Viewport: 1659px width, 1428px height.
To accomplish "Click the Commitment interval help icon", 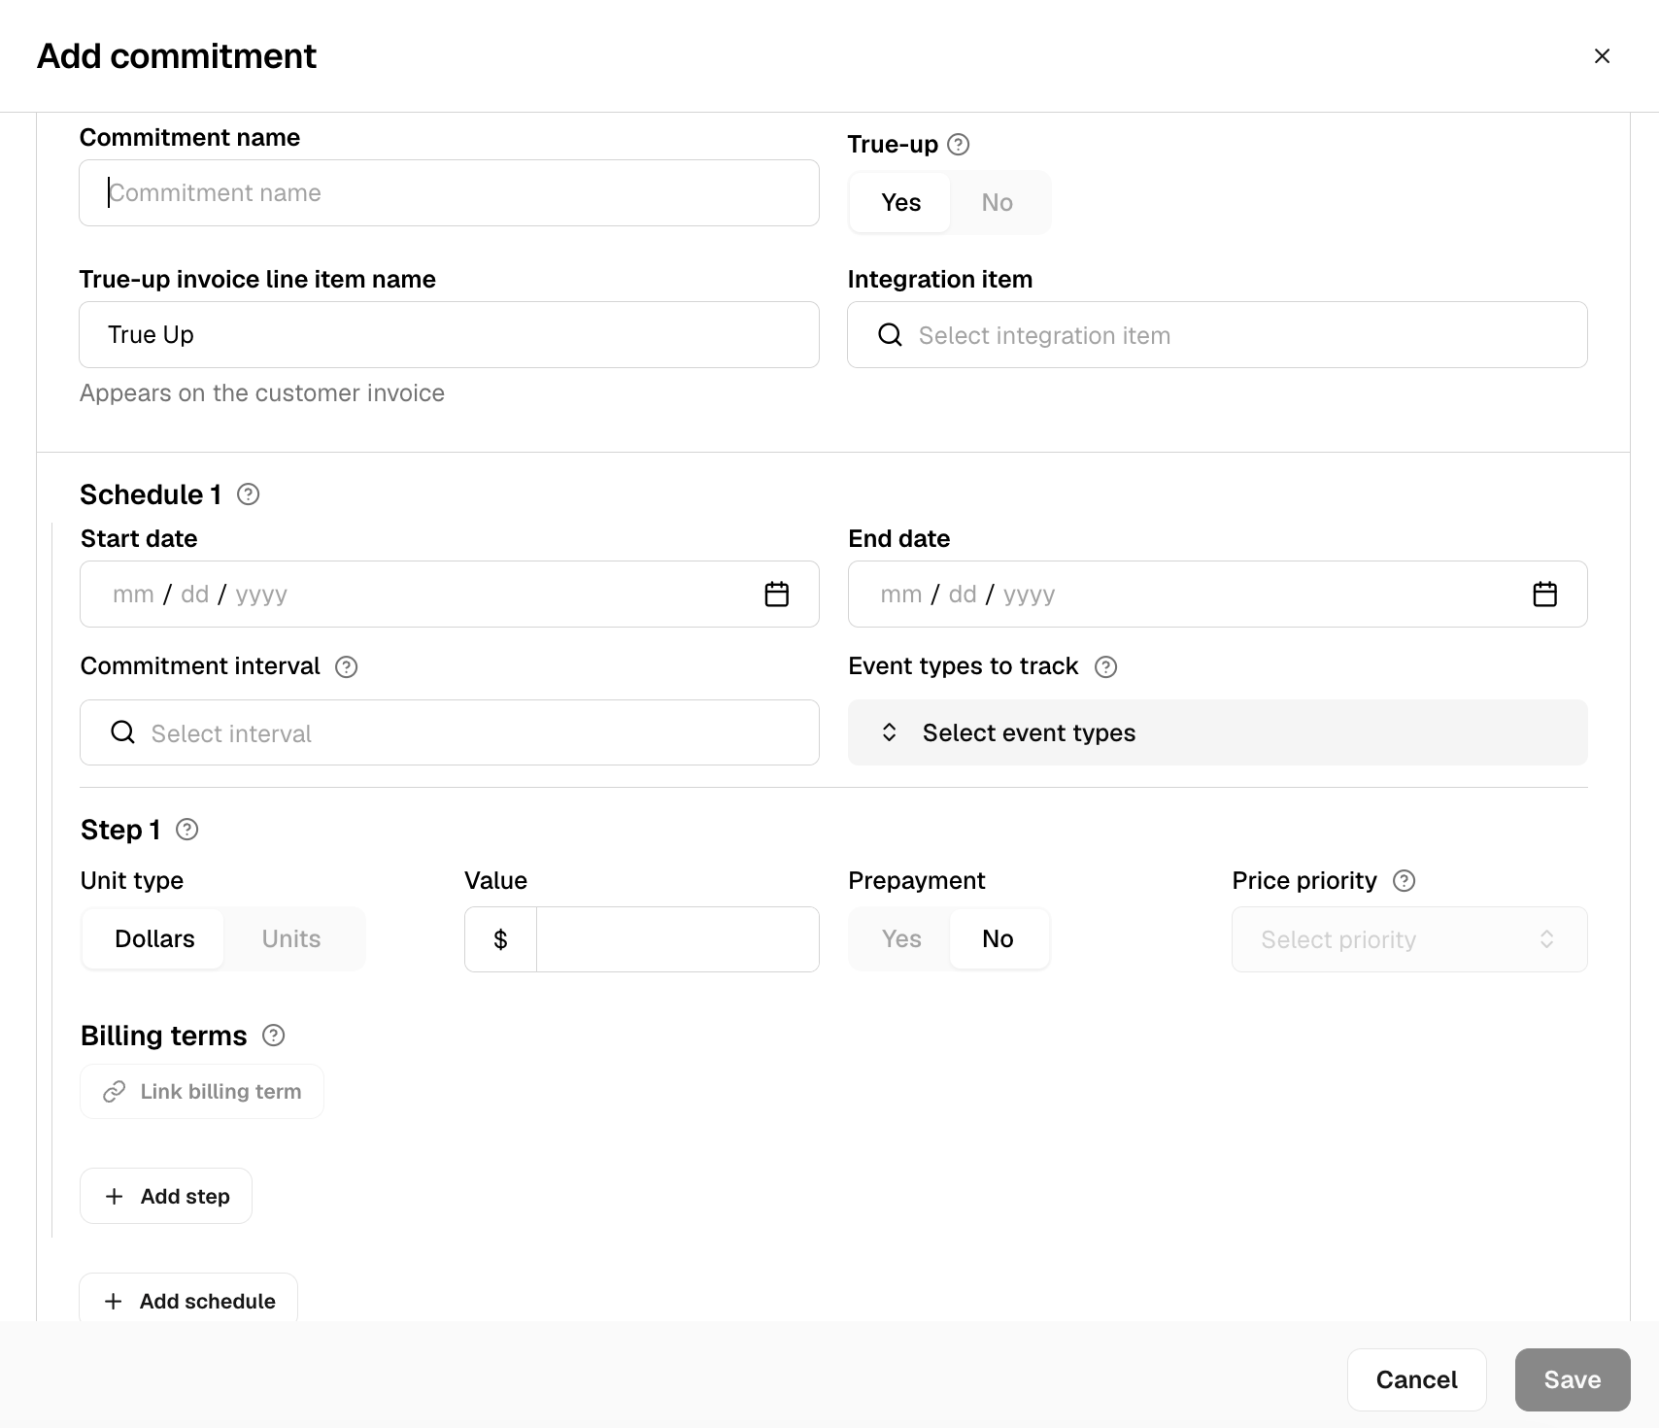I will pyautogui.click(x=347, y=666).
